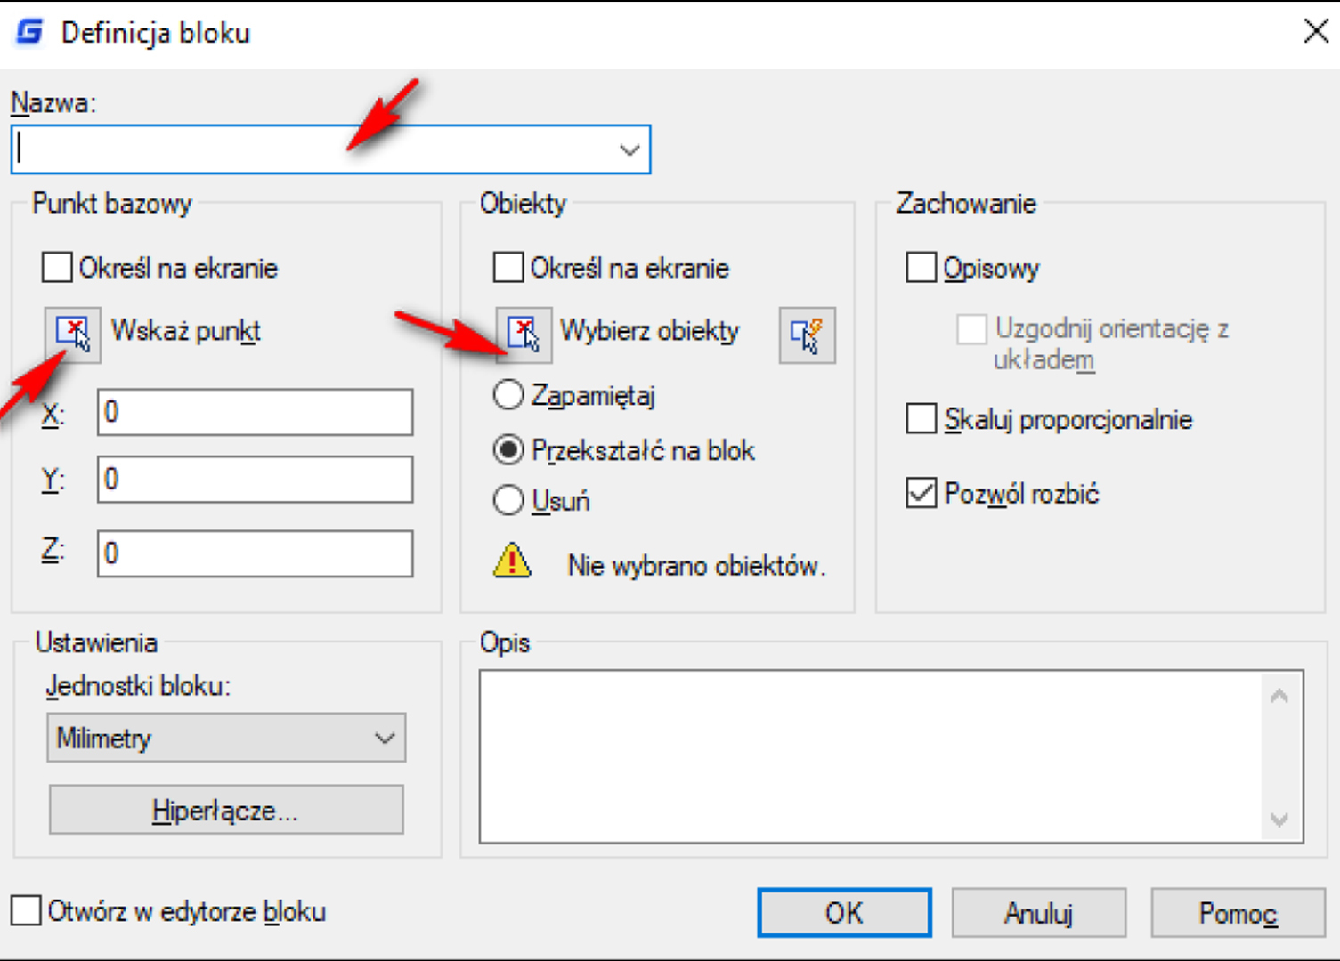The height and width of the screenshot is (961, 1340).
Task: Click the Wybierz obiekty select objects icon
Action: [524, 335]
